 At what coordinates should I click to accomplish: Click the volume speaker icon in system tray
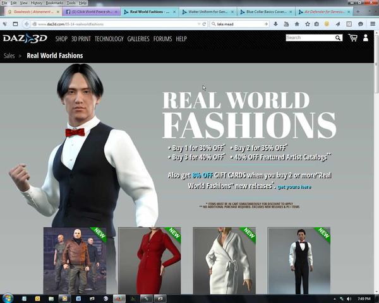[x=349, y=299]
